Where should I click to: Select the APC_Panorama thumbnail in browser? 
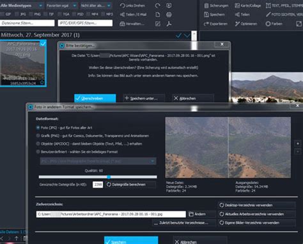click(23, 63)
